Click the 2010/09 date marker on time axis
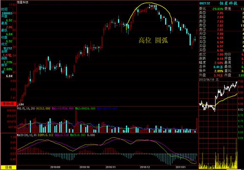244x170 pixels. (x=55, y=167)
